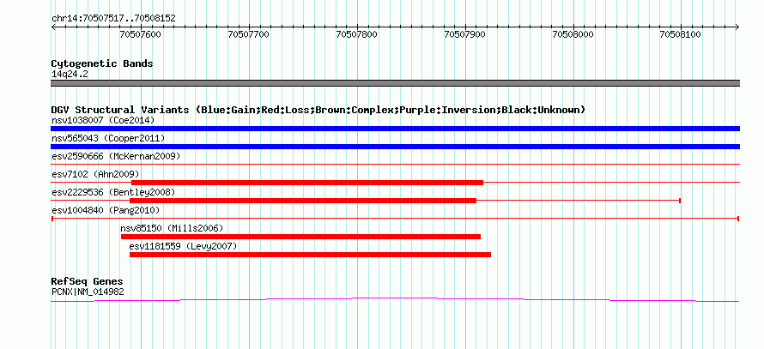This screenshot has height=349, width=764.
Task: Click the 70507700 ruler position label
Action: (x=248, y=34)
